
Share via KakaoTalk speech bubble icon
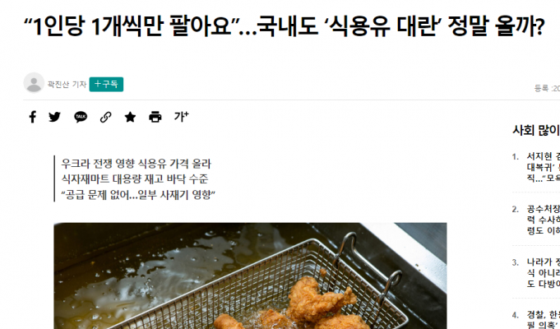coord(81,117)
